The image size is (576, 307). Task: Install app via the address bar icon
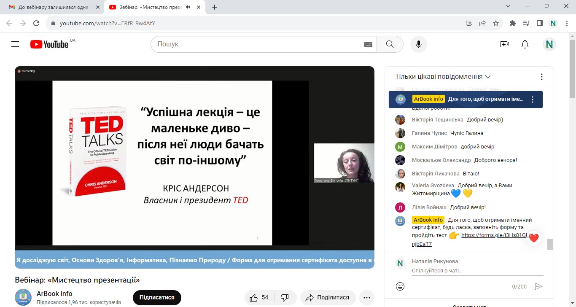tap(468, 23)
